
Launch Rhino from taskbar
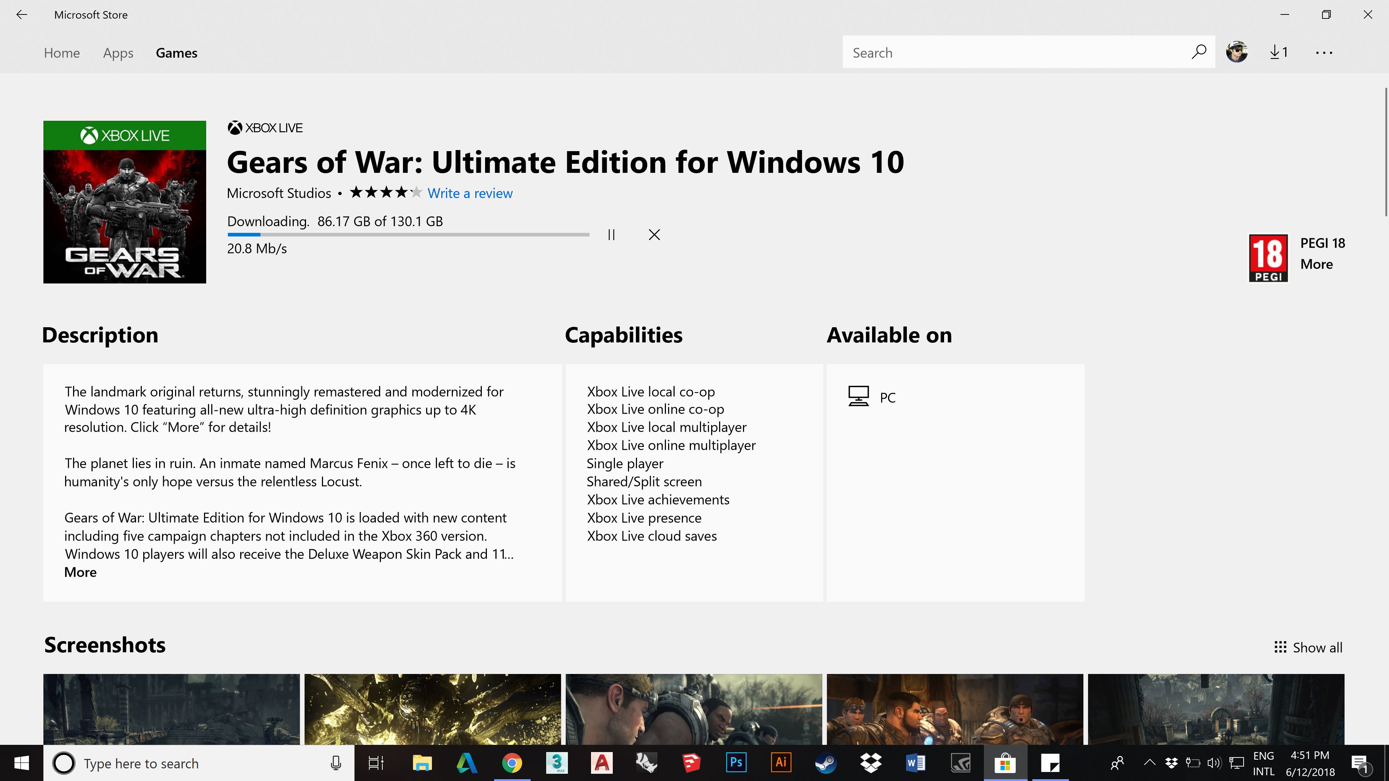646,763
